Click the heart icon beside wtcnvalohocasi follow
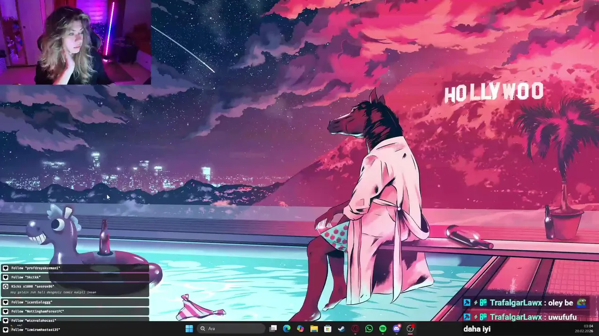Viewport: 599px width, 336px height. click(x=6, y=321)
